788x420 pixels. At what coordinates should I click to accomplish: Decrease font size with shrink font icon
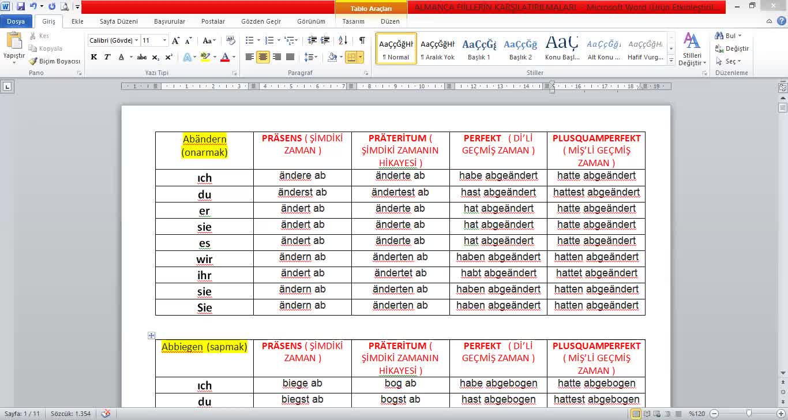189,40
